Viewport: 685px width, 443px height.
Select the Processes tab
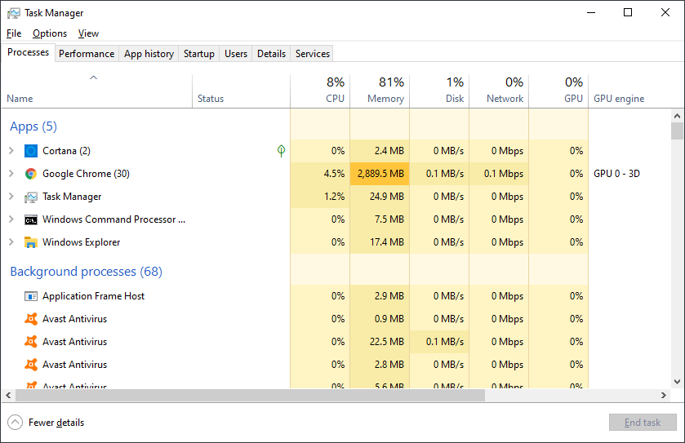(28, 52)
